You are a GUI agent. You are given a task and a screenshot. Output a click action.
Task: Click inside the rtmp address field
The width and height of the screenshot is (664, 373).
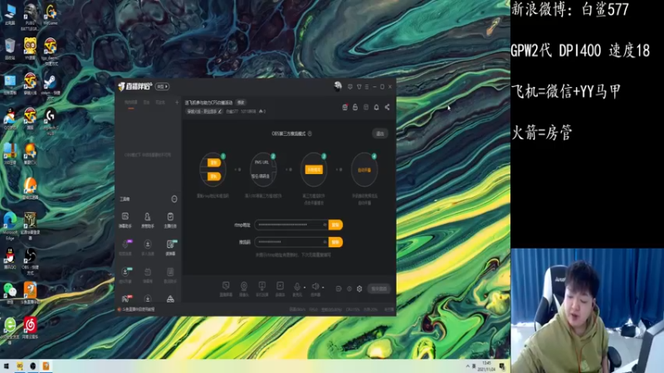coord(291,225)
